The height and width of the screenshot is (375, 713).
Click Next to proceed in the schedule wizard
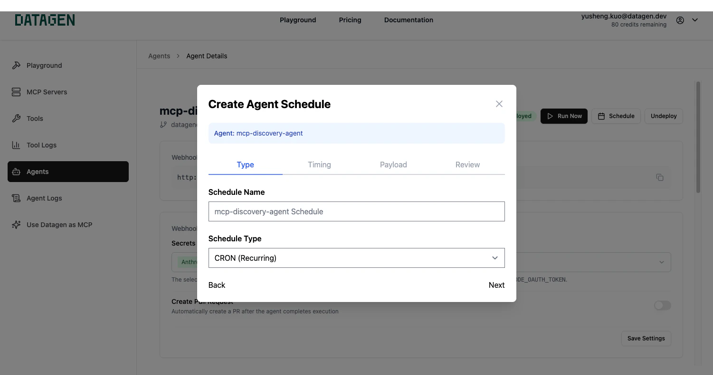coord(496,285)
